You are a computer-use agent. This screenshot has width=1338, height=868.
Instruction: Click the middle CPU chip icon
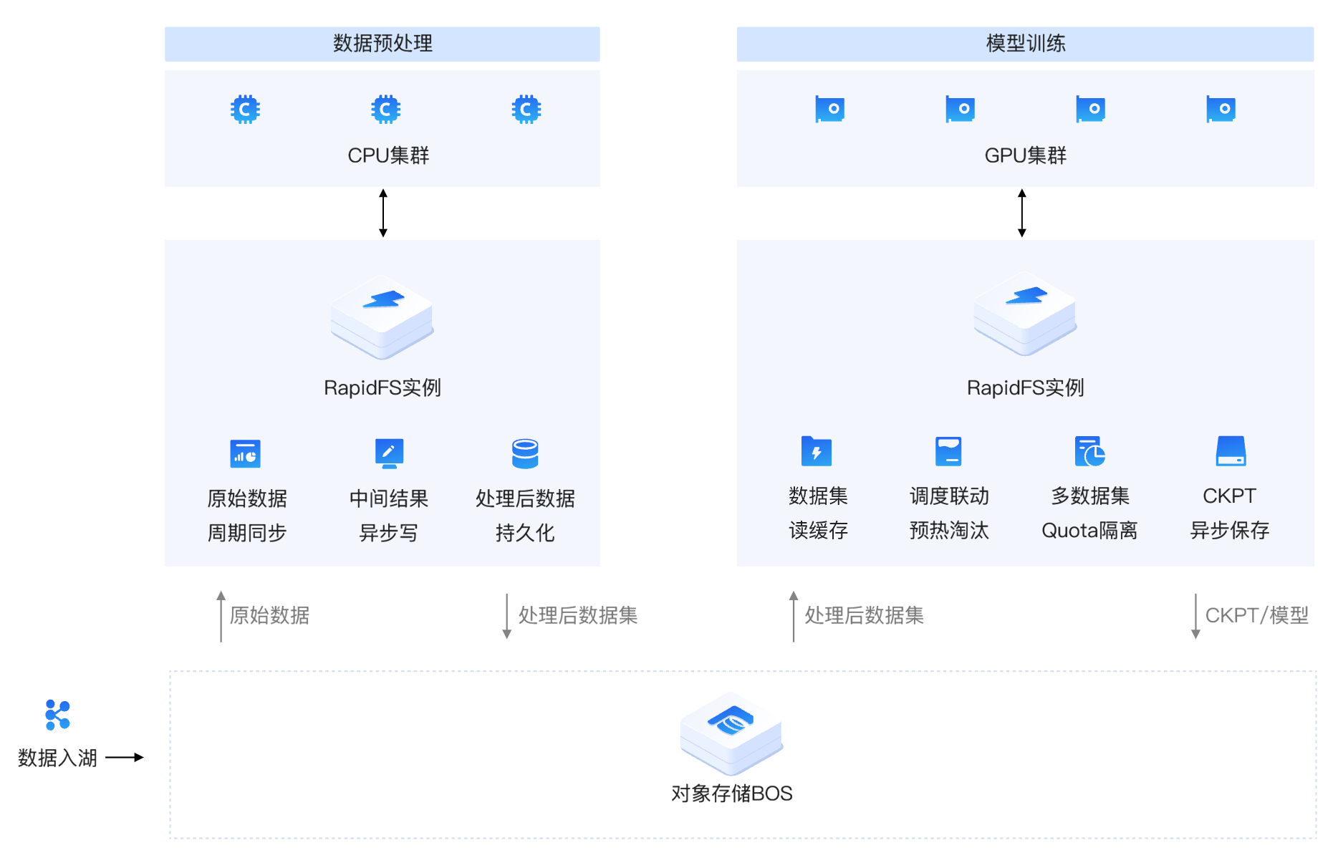point(385,110)
